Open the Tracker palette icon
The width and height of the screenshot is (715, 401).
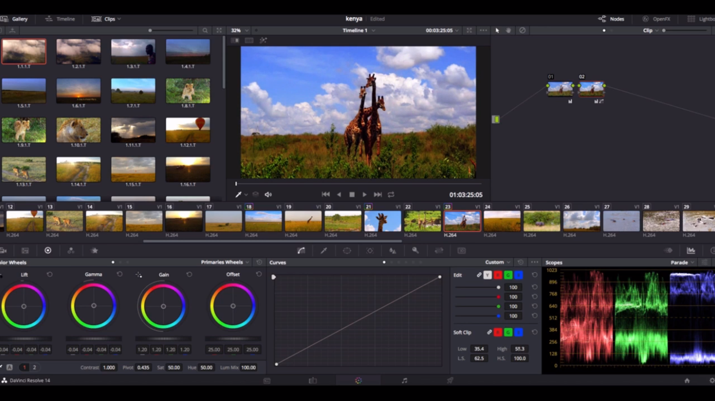pos(370,251)
